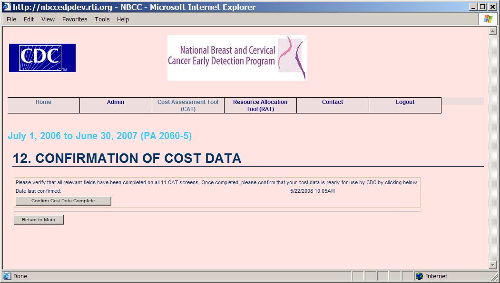Click the date text 5/22/2008 10:05AM
Screen dimensions: 500x283
pos(313,191)
